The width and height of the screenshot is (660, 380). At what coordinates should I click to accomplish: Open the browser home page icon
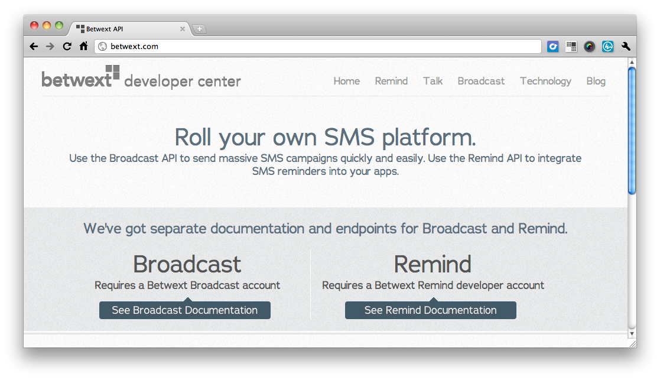83,46
